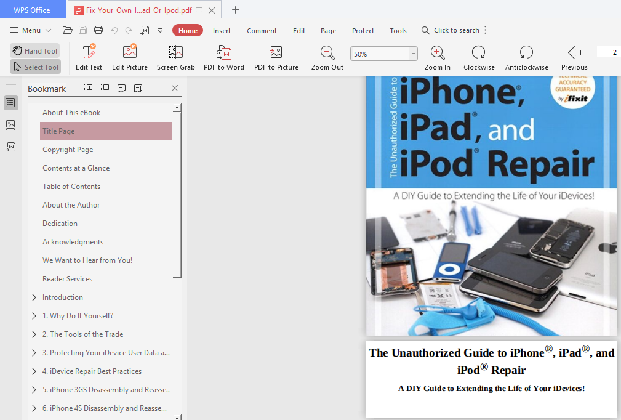This screenshot has height=420, width=621.
Task: Open a file with the folder icon
Action: point(68,30)
